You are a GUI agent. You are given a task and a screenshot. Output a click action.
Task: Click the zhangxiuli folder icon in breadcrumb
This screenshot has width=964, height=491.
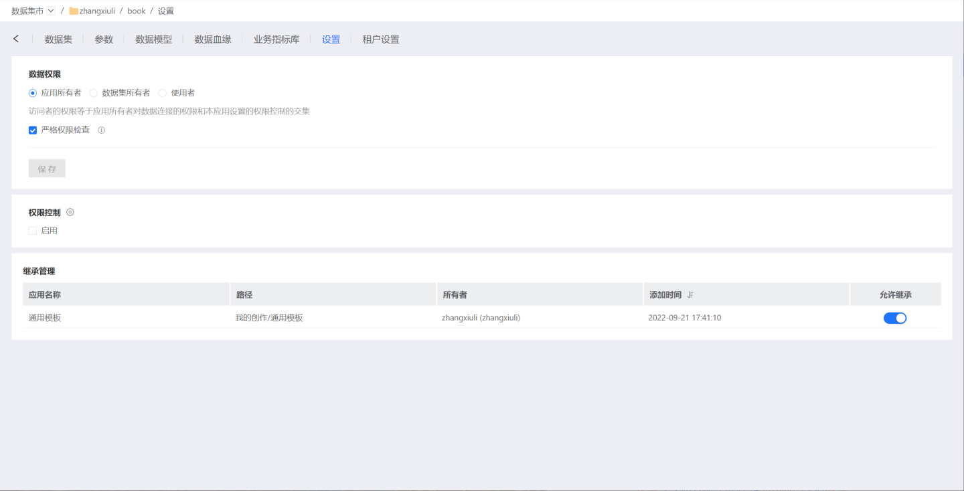(74, 11)
